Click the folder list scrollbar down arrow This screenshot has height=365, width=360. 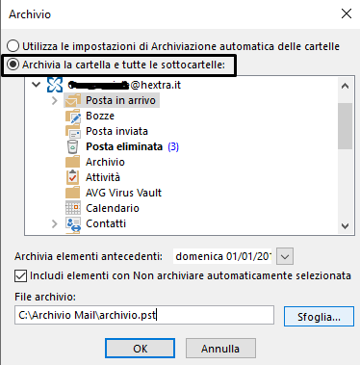pyautogui.click(x=346, y=226)
